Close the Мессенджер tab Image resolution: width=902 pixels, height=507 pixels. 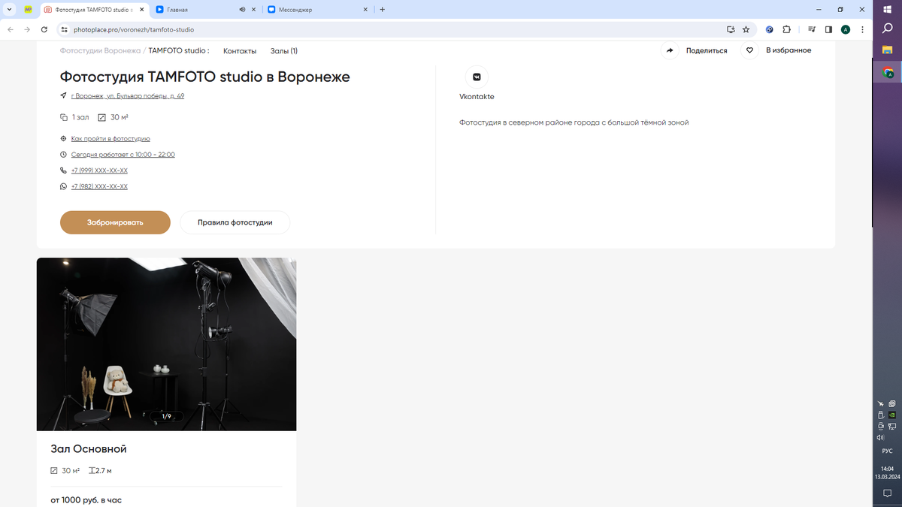[366, 10]
